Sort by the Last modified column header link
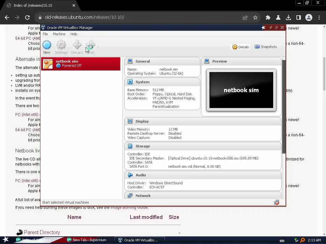 146,217
